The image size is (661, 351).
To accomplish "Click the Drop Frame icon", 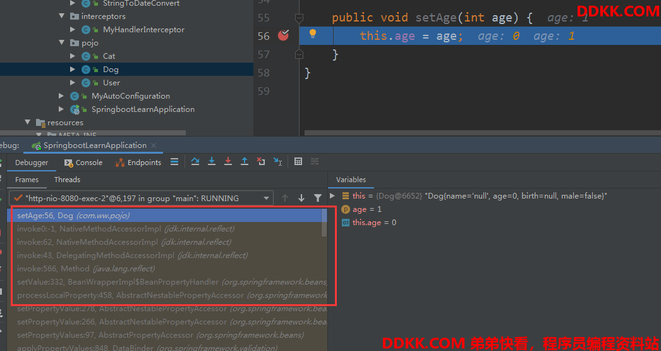I will click(x=261, y=162).
